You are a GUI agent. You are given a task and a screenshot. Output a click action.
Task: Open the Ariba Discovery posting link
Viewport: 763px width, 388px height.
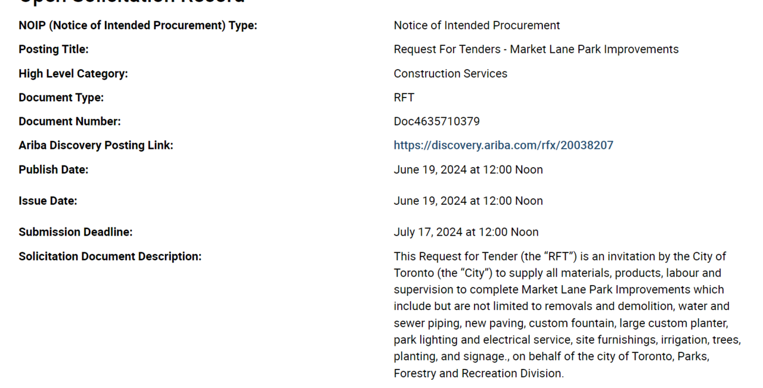503,145
